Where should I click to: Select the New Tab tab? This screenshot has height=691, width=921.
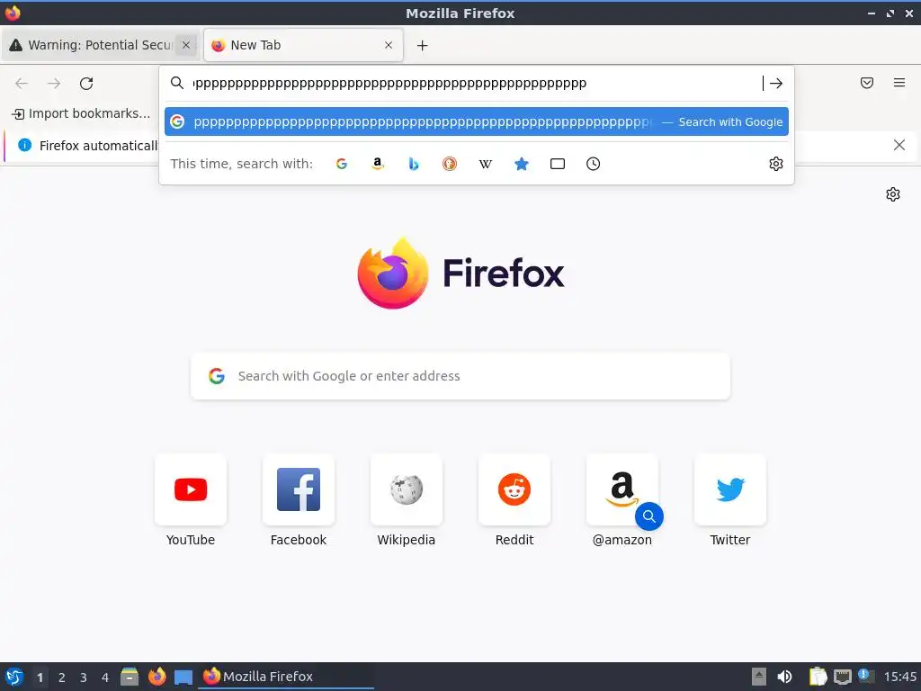(x=303, y=45)
